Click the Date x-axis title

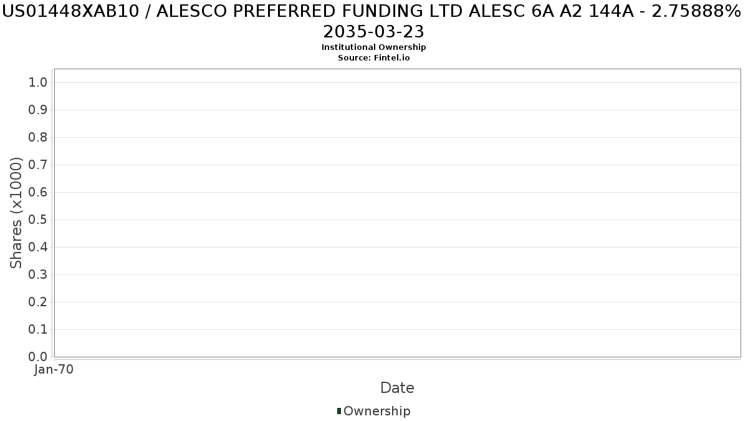tap(397, 388)
